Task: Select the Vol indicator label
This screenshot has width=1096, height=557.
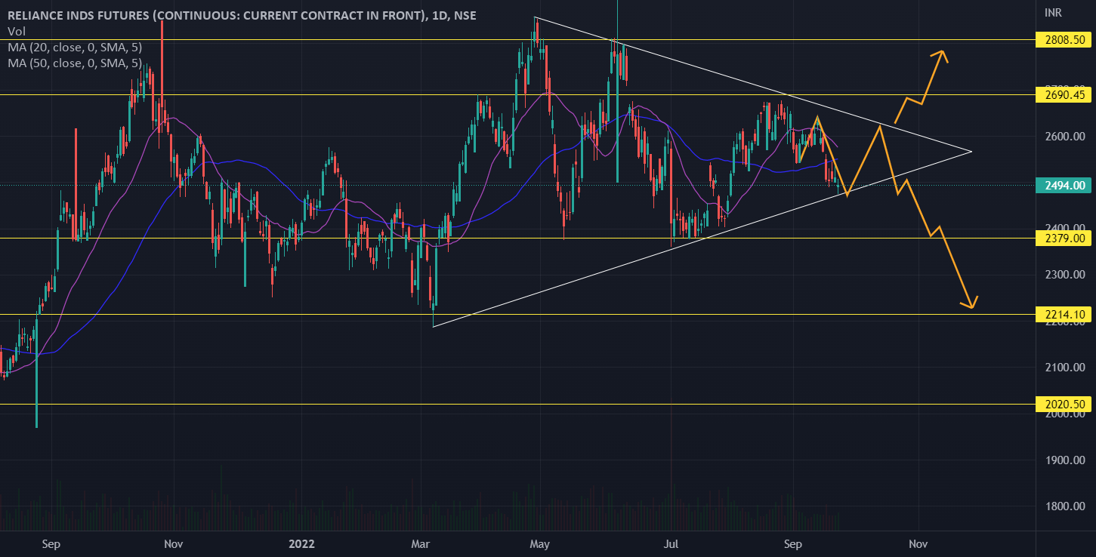Action: point(15,31)
